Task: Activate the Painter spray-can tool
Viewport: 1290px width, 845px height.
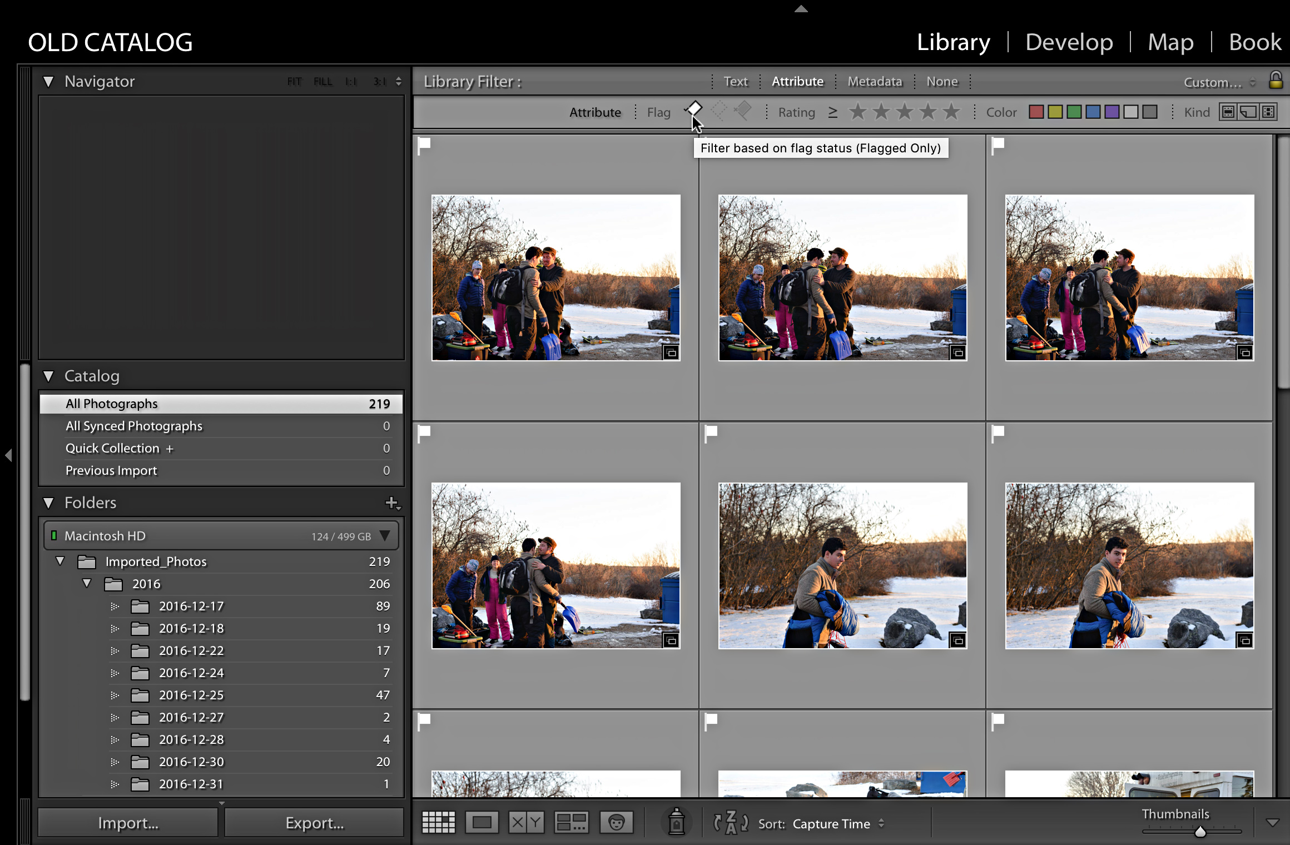Action: 676,822
